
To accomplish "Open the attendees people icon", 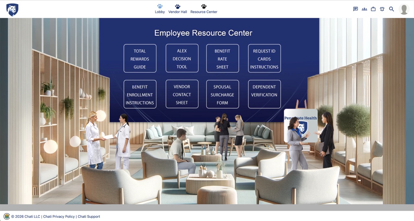I will 364,9.
